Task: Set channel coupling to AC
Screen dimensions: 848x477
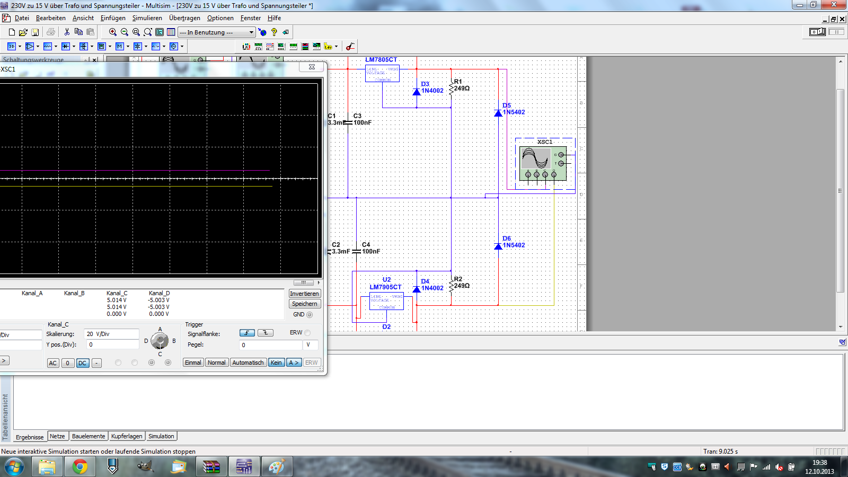Action: (x=53, y=363)
